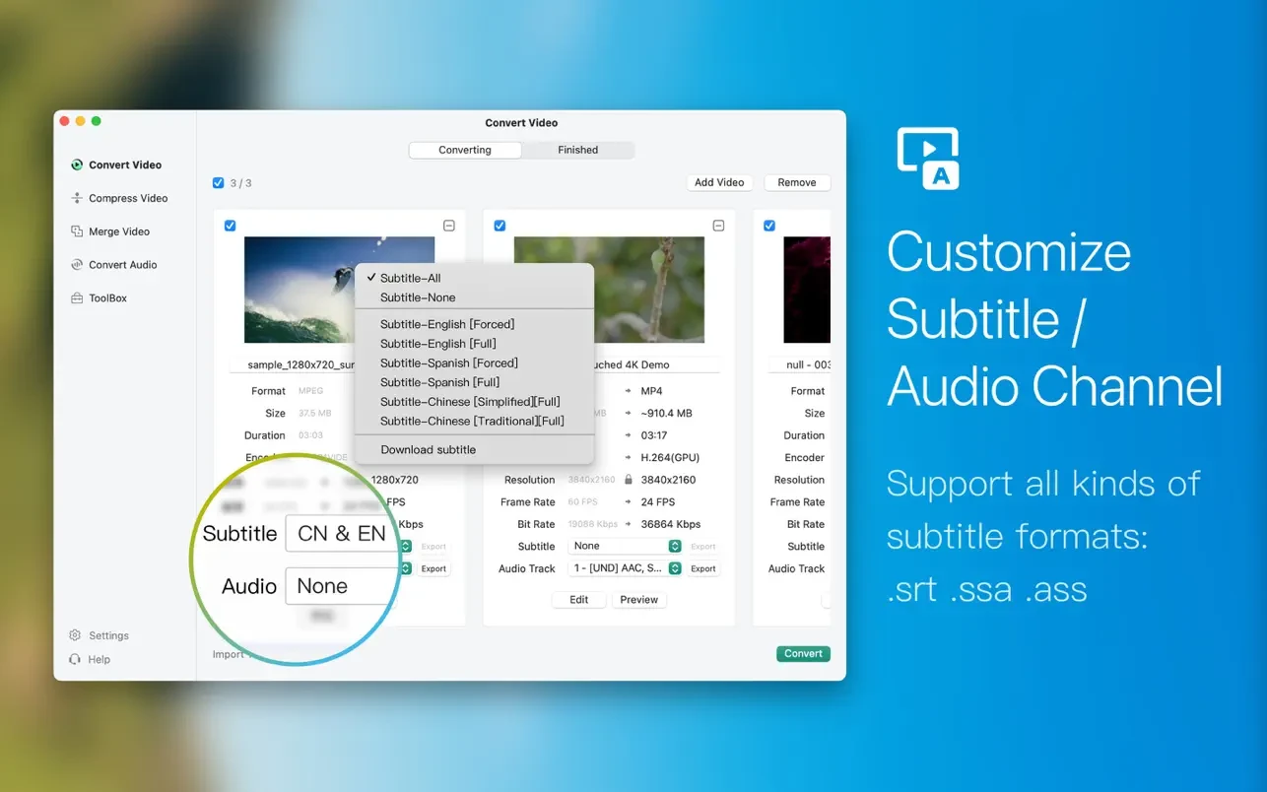Select the Convert Video sidebar icon

click(76, 165)
